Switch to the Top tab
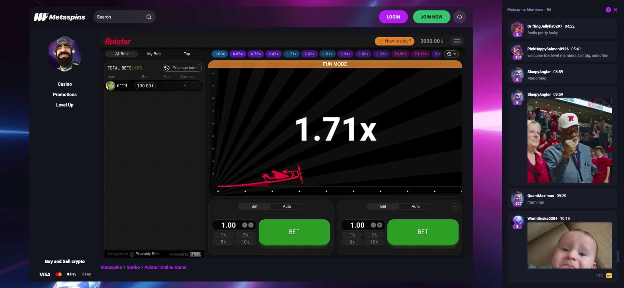The width and height of the screenshot is (624, 288). 187,54
